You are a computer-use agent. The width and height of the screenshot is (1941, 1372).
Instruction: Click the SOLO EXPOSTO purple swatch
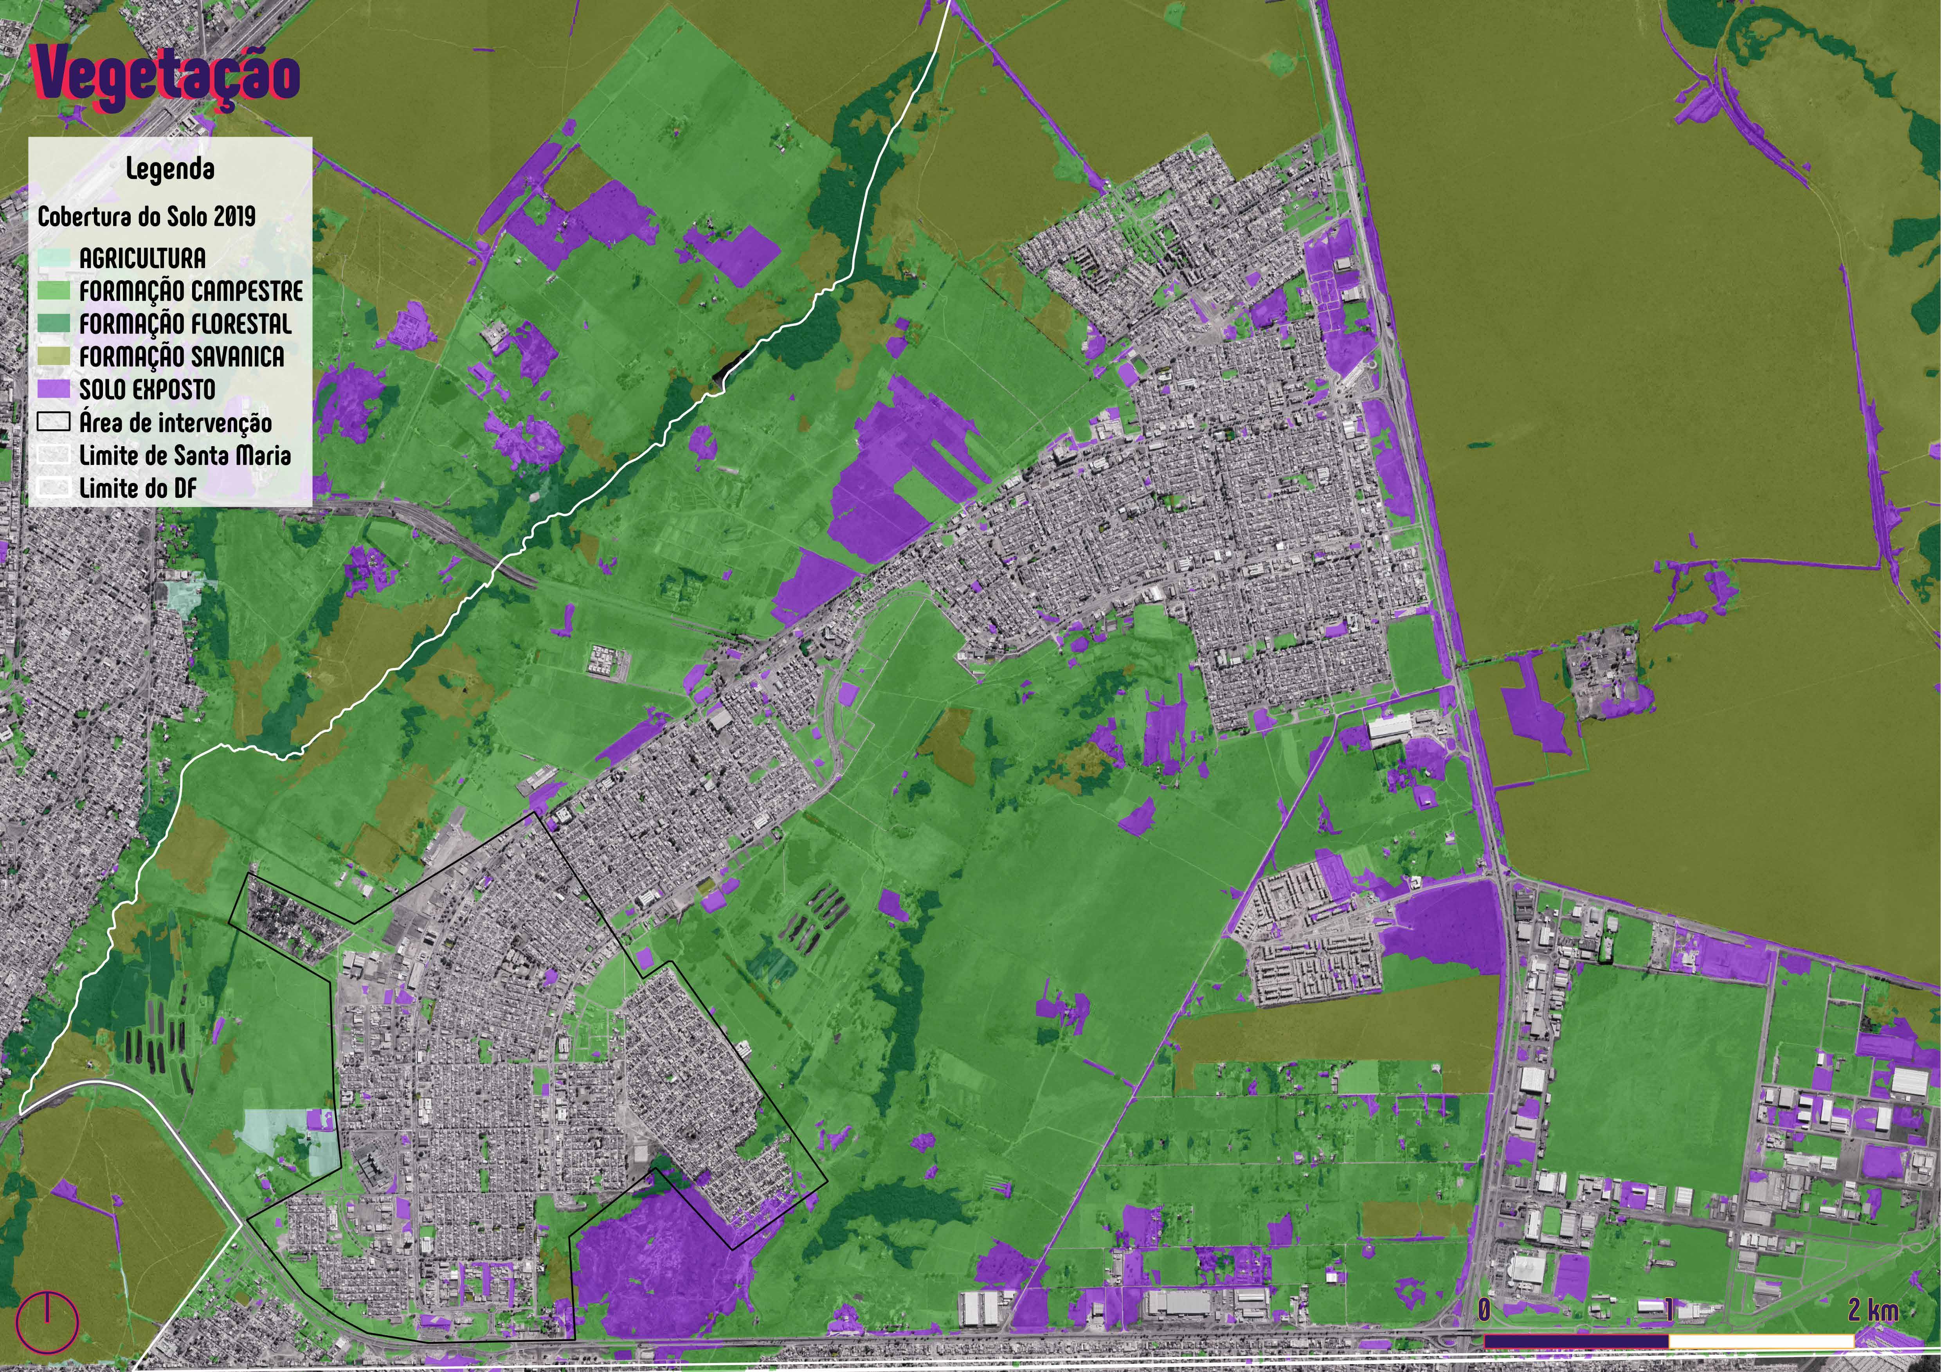point(53,389)
